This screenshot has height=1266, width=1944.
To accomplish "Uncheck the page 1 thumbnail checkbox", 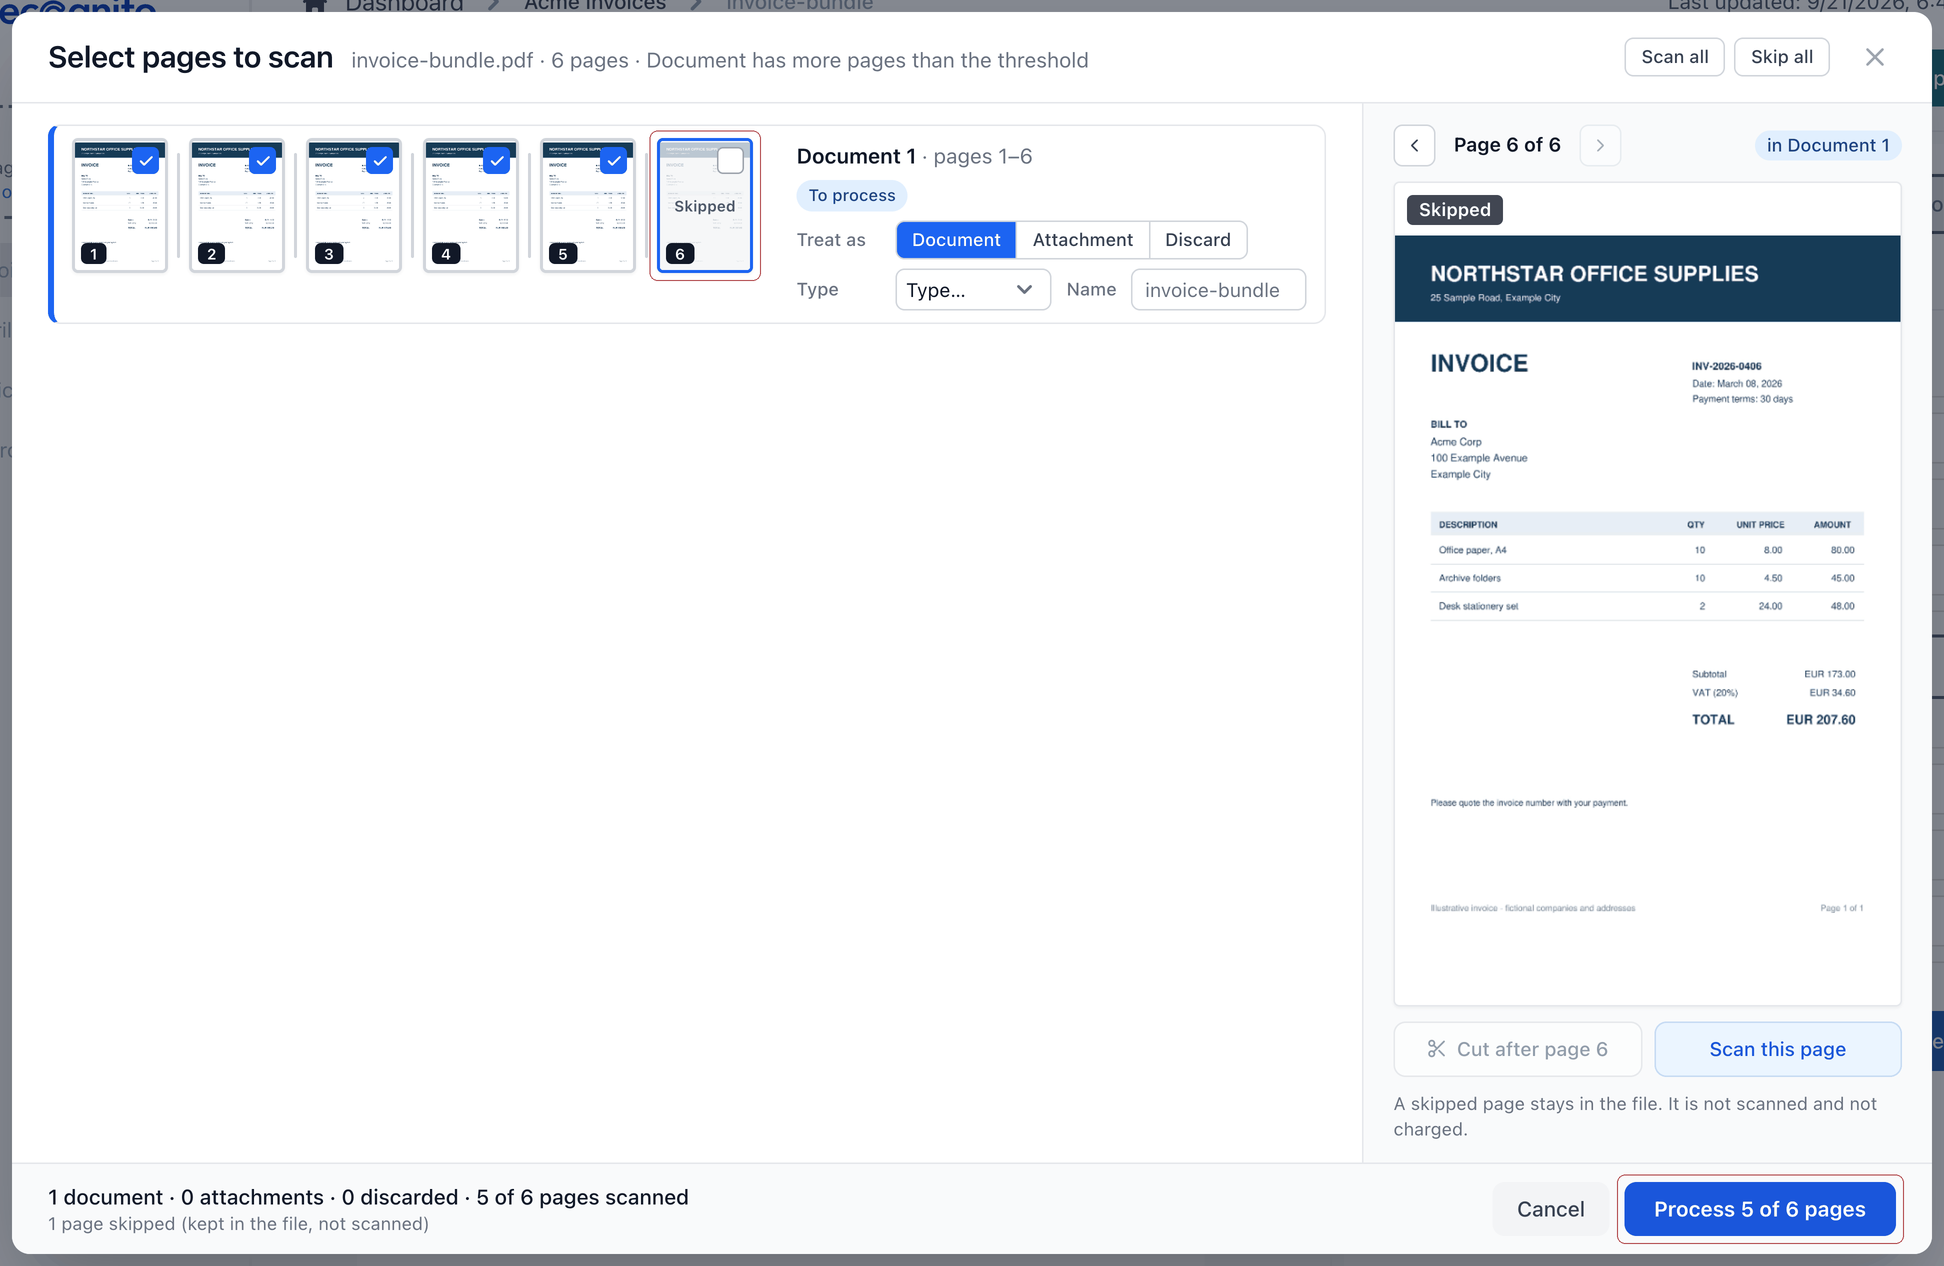I will point(145,161).
